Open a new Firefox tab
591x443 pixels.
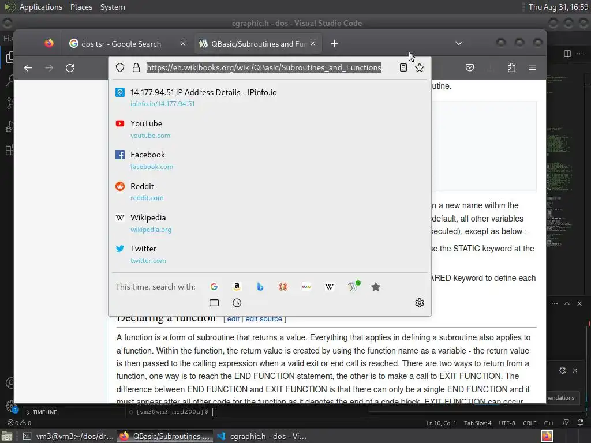click(334, 44)
